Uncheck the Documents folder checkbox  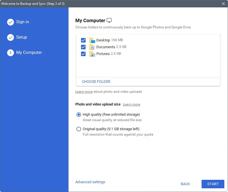[x=83, y=47]
